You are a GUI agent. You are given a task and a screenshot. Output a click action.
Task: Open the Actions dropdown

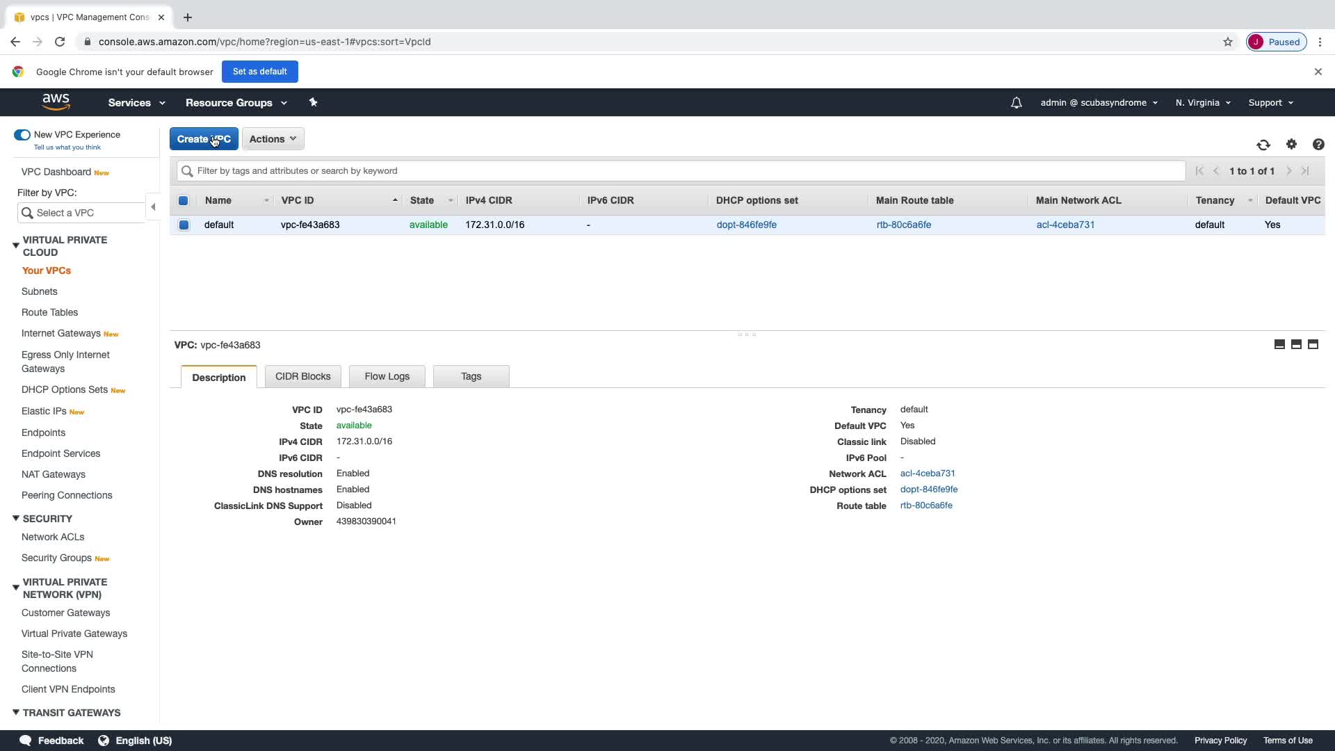273,139
